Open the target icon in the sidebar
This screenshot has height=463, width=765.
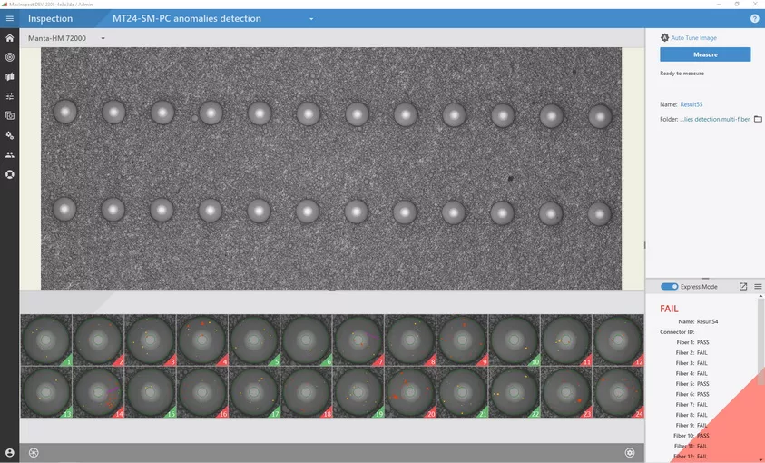[x=10, y=57]
